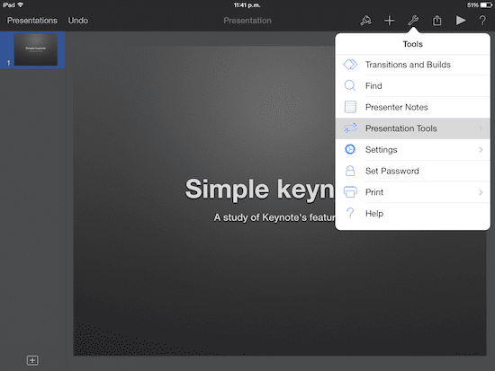Open the Format paintbrush inspector
The width and height of the screenshot is (495, 371).
[366, 21]
